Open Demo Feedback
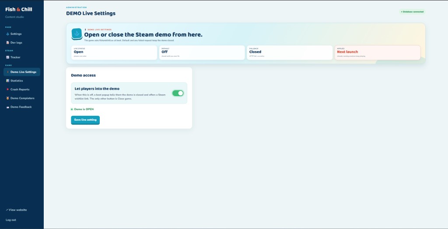The width and height of the screenshot is (448, 229). (x=22, y=107)
